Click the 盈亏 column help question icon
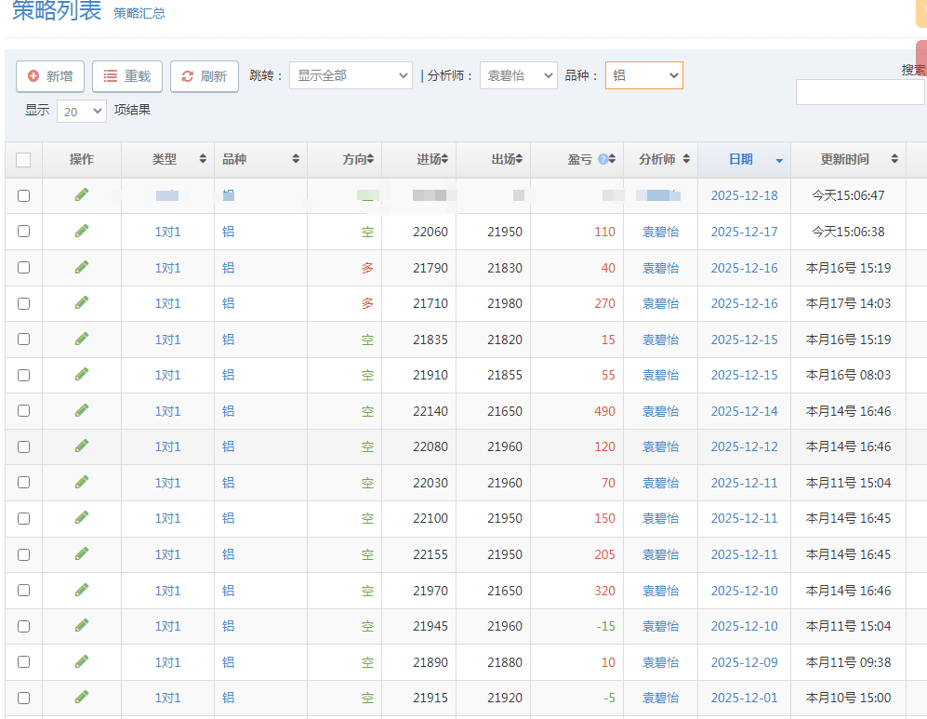This screenshot has height=719, width=927. pos(603,158)
